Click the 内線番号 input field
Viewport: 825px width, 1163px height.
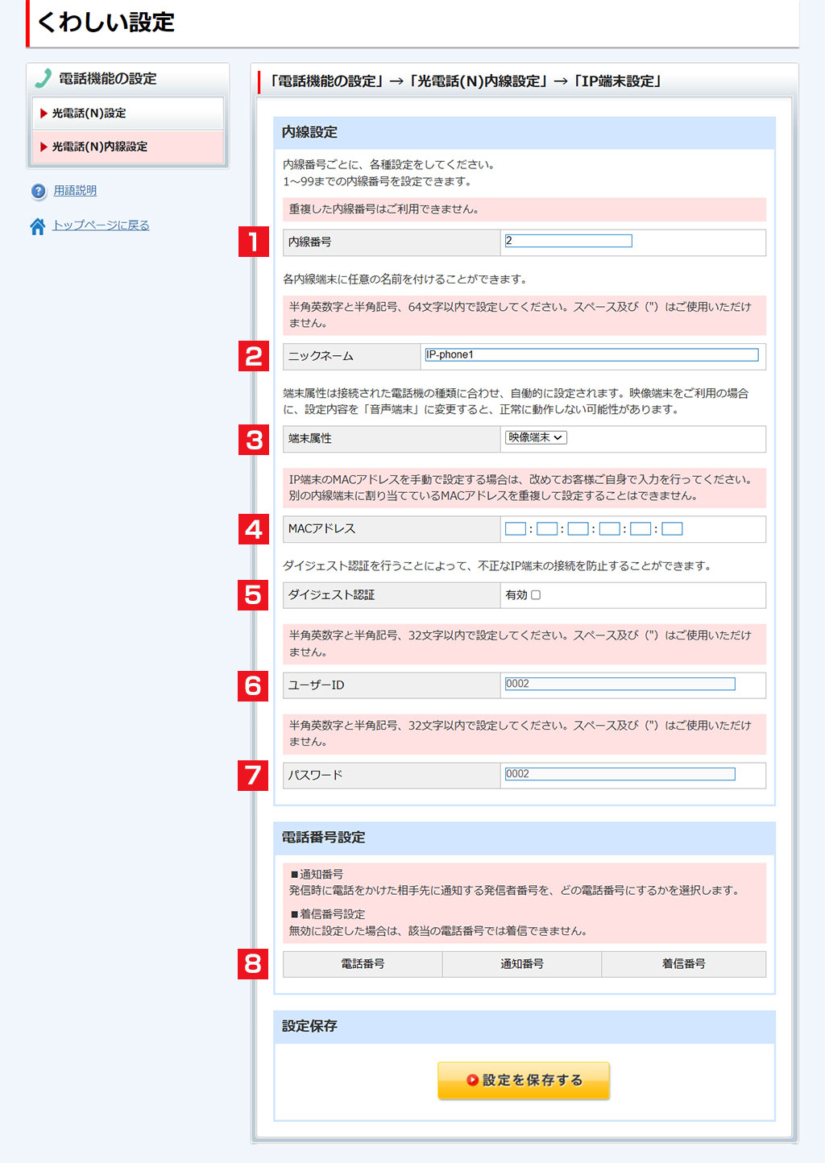pyautogui.click(x=568, y=241)
